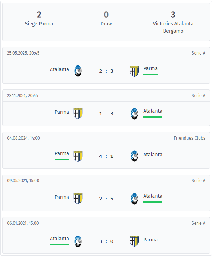Click Parma crest in 04.08.2024 friendly
The image size is (212, 256).
click(78, 156)
